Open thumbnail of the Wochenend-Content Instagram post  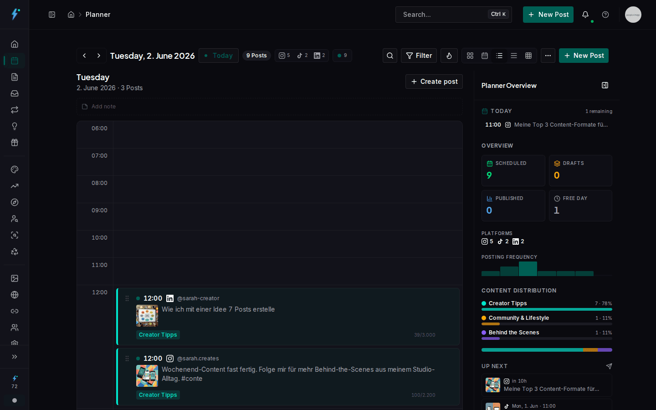point(147,376)
